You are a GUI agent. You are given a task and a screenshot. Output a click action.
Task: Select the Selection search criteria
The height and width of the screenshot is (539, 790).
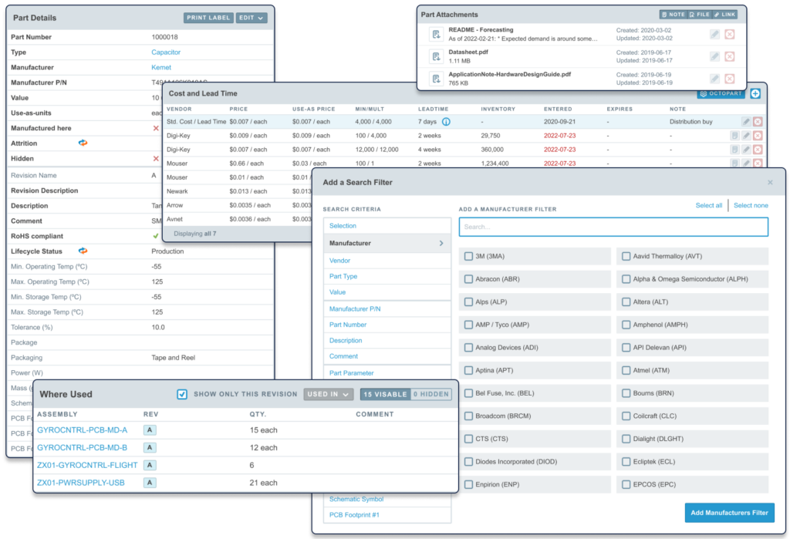343,226
